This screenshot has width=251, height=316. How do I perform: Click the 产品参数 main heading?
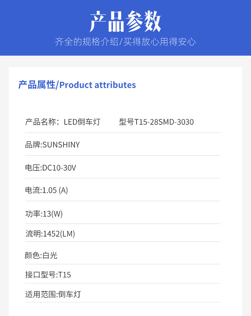pos(125,21)
